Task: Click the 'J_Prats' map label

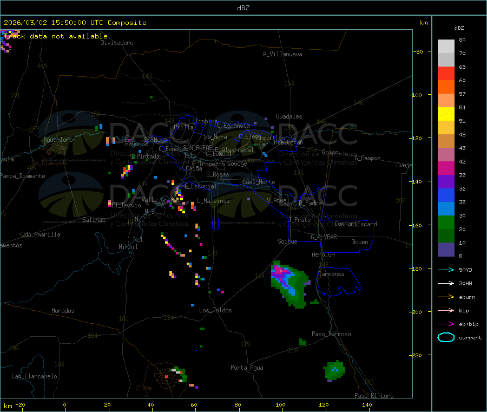Action: (x=299, y=220)
